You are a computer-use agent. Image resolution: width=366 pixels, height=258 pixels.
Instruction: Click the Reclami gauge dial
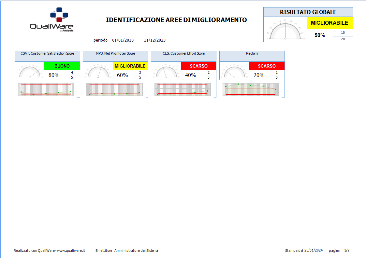[234, 72]
